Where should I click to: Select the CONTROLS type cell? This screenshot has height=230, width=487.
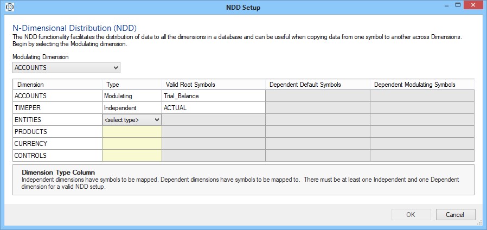click(x=132, y=156)
